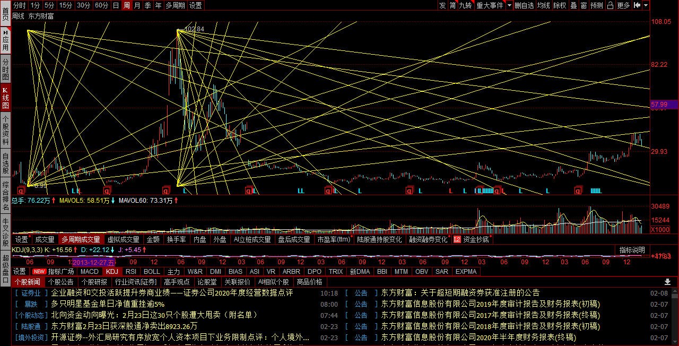Click the 叠 overlay toolbar button
This screenshot has width=679, height=346.
573,5
